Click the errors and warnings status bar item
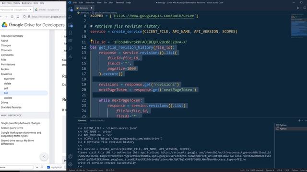Image resolution: width=307 pixels, height=172 pixels. pos(110,170)
